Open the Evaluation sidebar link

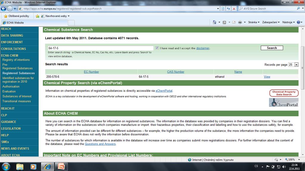coord(9,91)
